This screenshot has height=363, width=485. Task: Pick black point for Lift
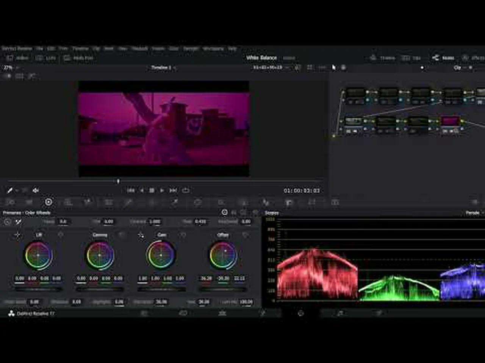pyautogui.click(x=17, y=235)
